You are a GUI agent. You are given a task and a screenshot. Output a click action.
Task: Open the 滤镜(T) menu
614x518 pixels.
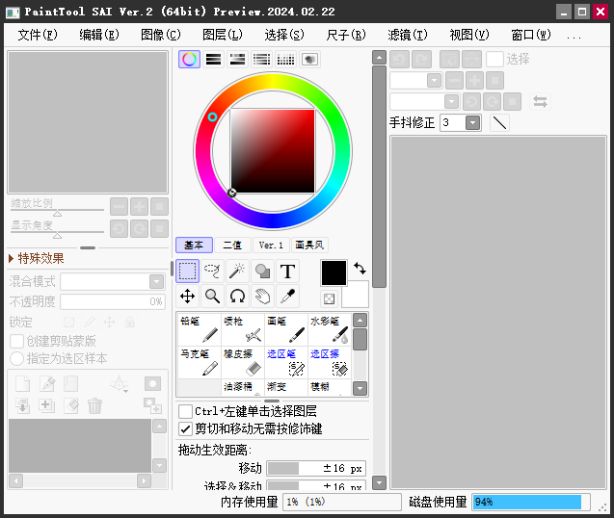click(x=408, y=35)
